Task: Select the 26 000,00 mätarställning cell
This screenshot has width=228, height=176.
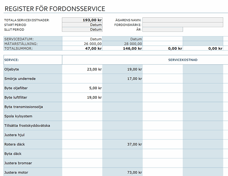Action: 82,44
